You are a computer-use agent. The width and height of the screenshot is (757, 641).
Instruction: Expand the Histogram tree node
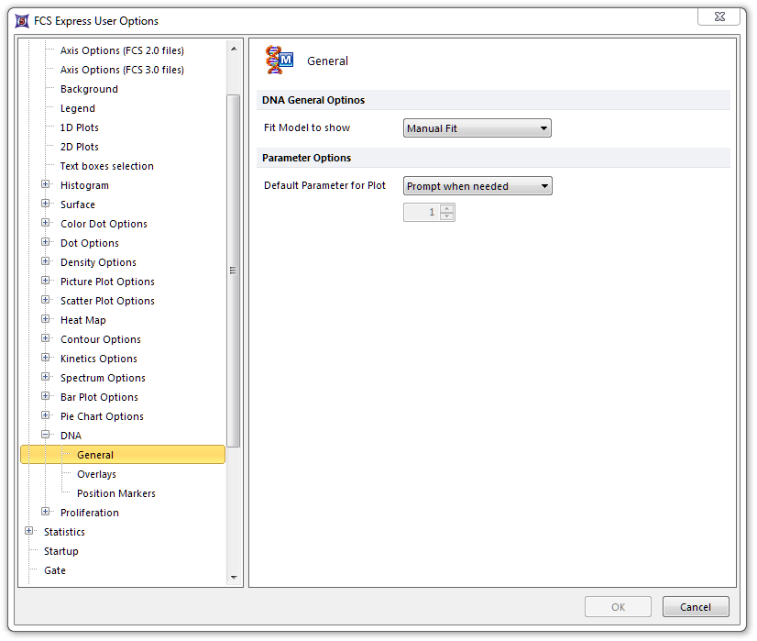tap(46, 184)
